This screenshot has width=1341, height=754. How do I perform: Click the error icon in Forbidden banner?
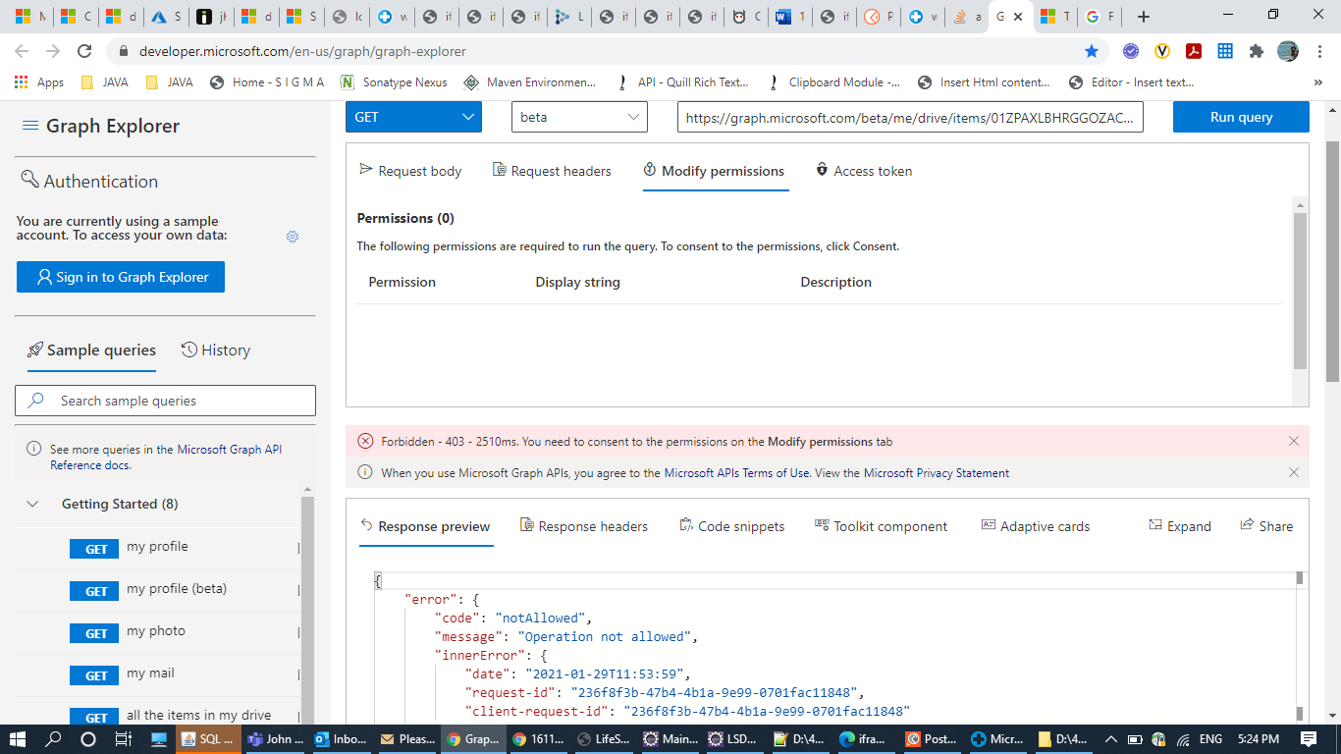pyautogui.click(x=365, y=442)
